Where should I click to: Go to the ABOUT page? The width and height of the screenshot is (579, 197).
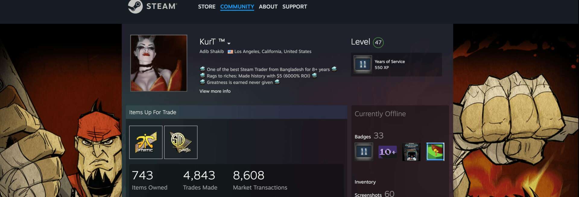click(268, 7)
